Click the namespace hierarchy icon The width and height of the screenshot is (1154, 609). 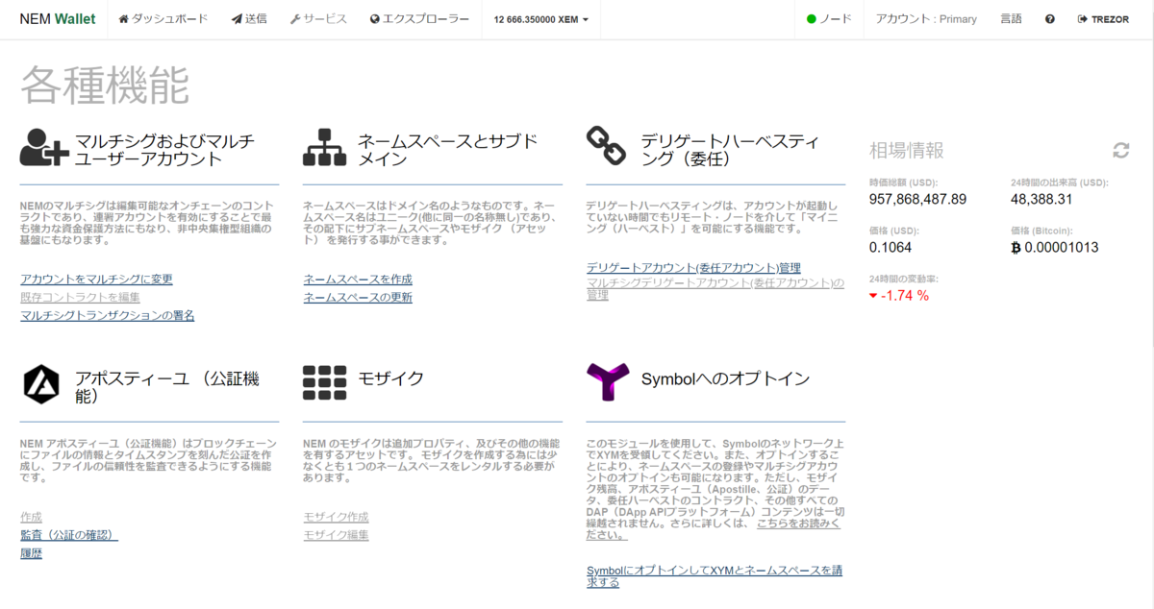[324, 148]
